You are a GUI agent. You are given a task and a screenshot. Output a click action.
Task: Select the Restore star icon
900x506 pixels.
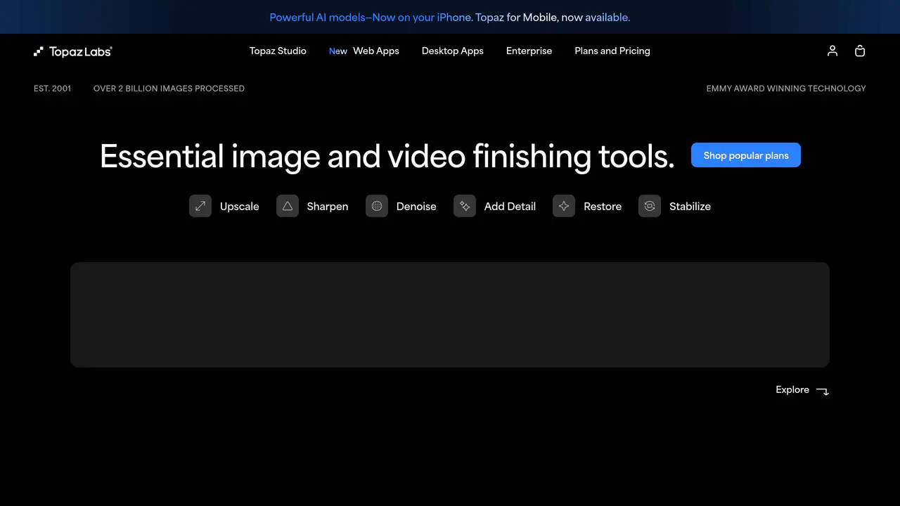564,206
